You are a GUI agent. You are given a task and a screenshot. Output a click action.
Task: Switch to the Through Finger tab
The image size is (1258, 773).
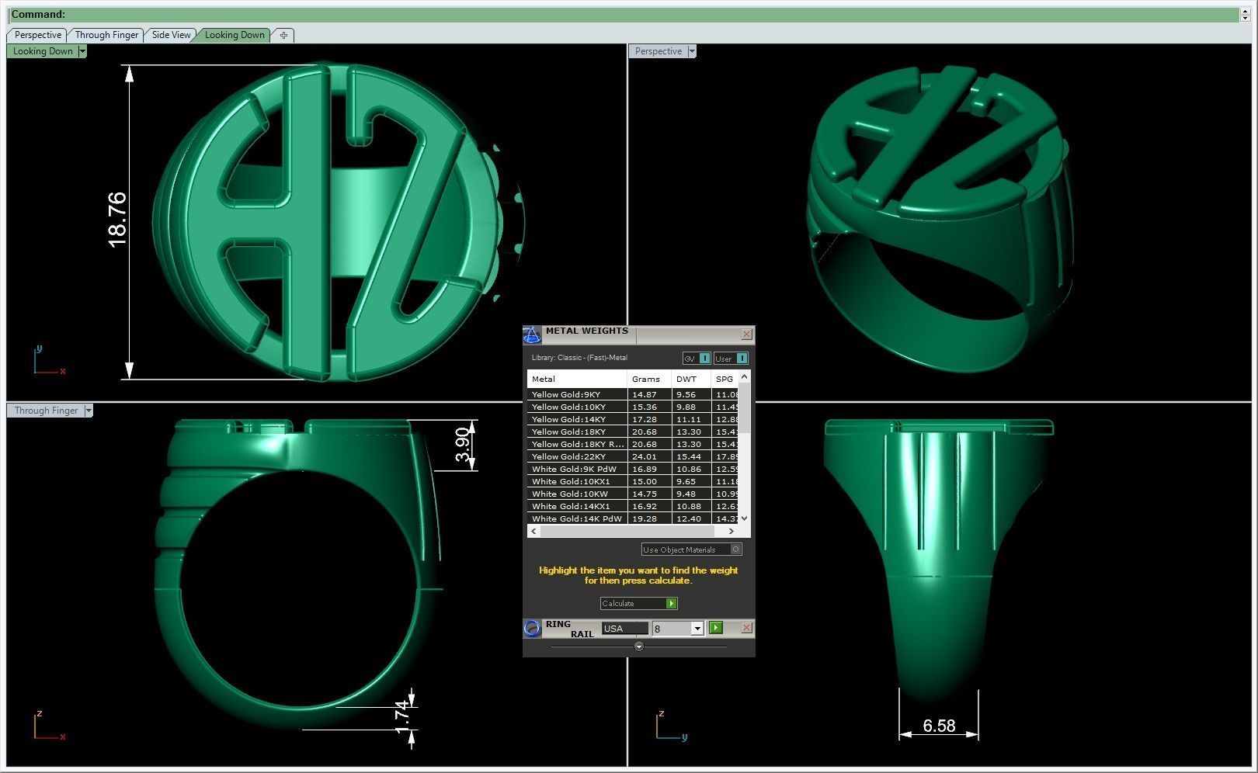pyautogui.click(x=106, y=35)
